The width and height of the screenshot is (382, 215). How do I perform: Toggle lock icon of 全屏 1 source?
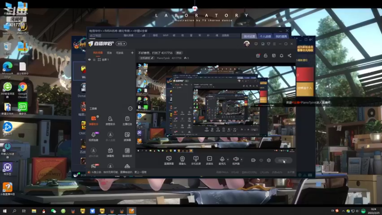(x=94, y=59)
